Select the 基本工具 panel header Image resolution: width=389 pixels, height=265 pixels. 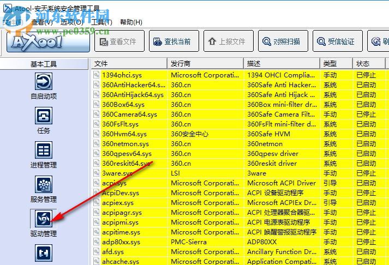click(44, 64)
